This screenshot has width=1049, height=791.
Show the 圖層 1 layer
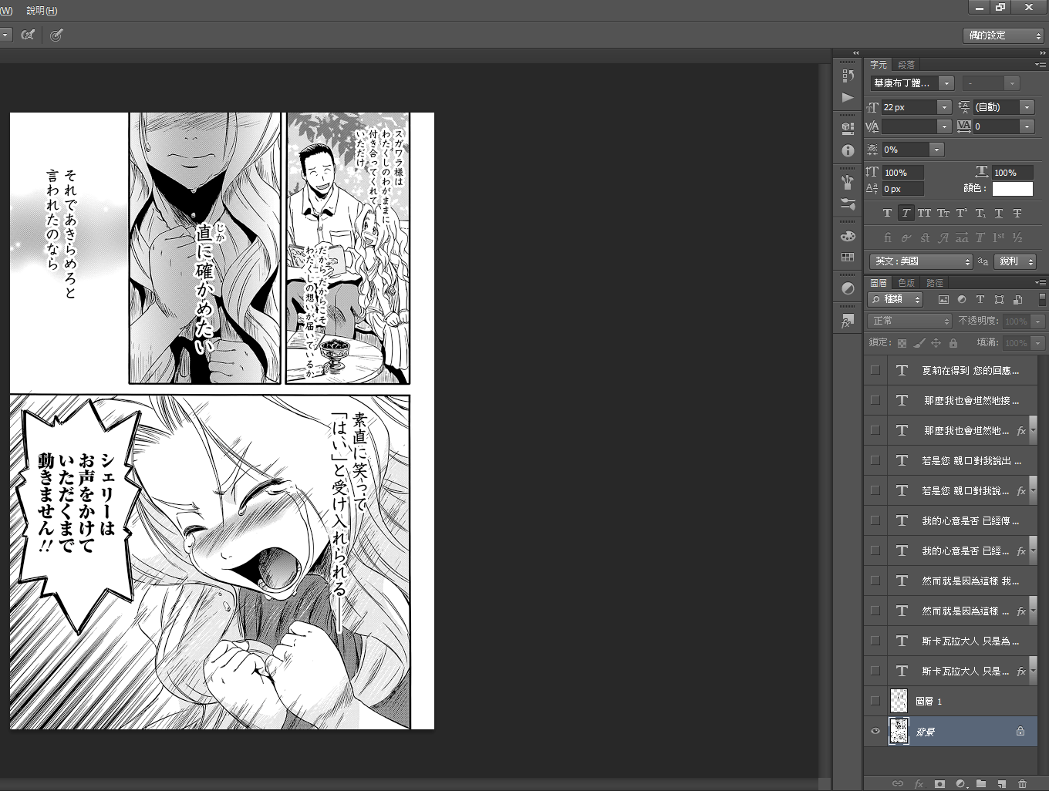(x=875, y=701)
